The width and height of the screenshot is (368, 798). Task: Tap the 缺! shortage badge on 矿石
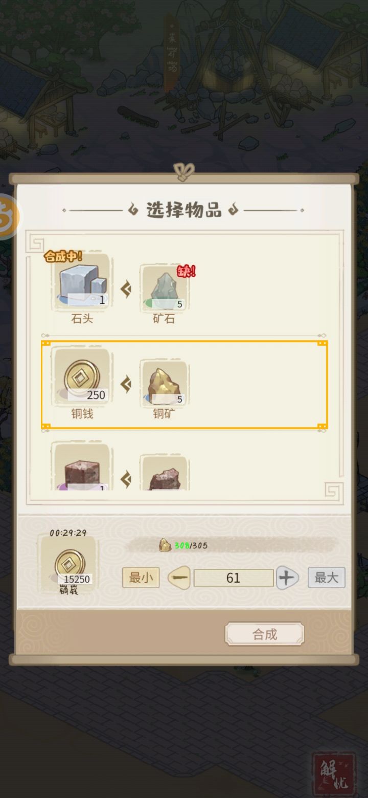[186, 271]
